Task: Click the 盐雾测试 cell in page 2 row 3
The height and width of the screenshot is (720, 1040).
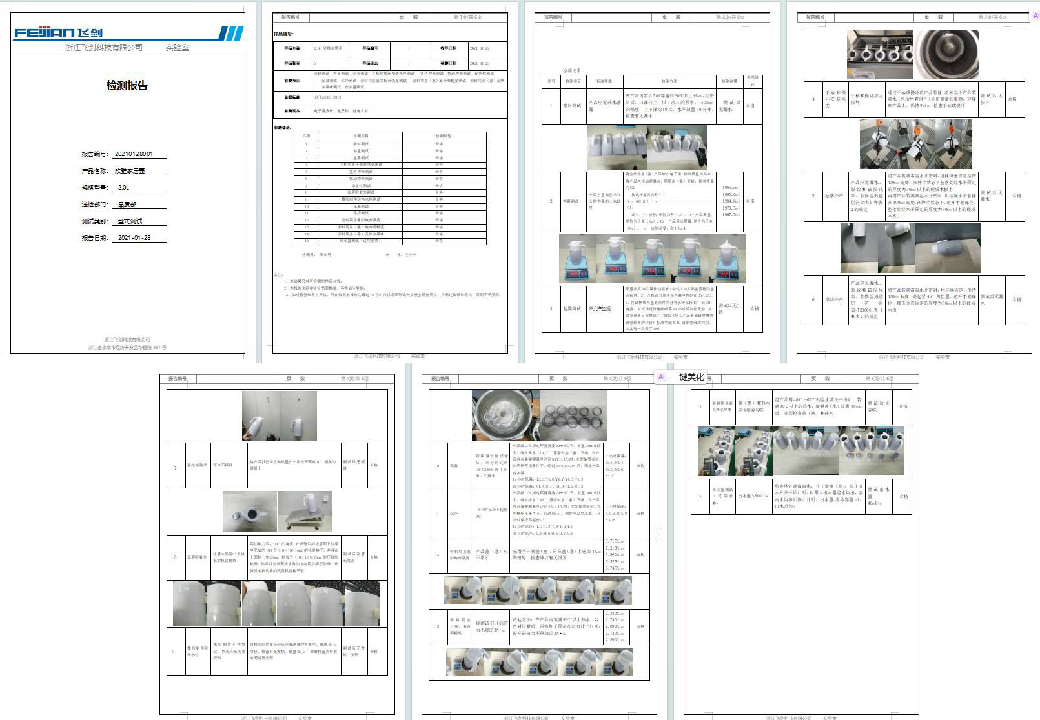Action: 572,309
